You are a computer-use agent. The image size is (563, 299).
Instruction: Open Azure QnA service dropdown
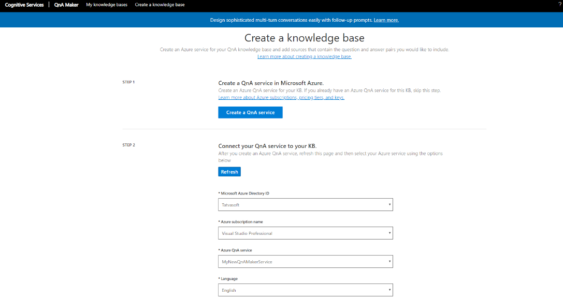[306, 262]
